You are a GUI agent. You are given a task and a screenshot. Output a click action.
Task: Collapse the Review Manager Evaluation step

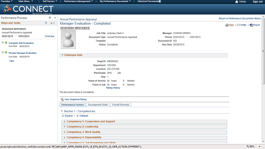click(3, 53)
